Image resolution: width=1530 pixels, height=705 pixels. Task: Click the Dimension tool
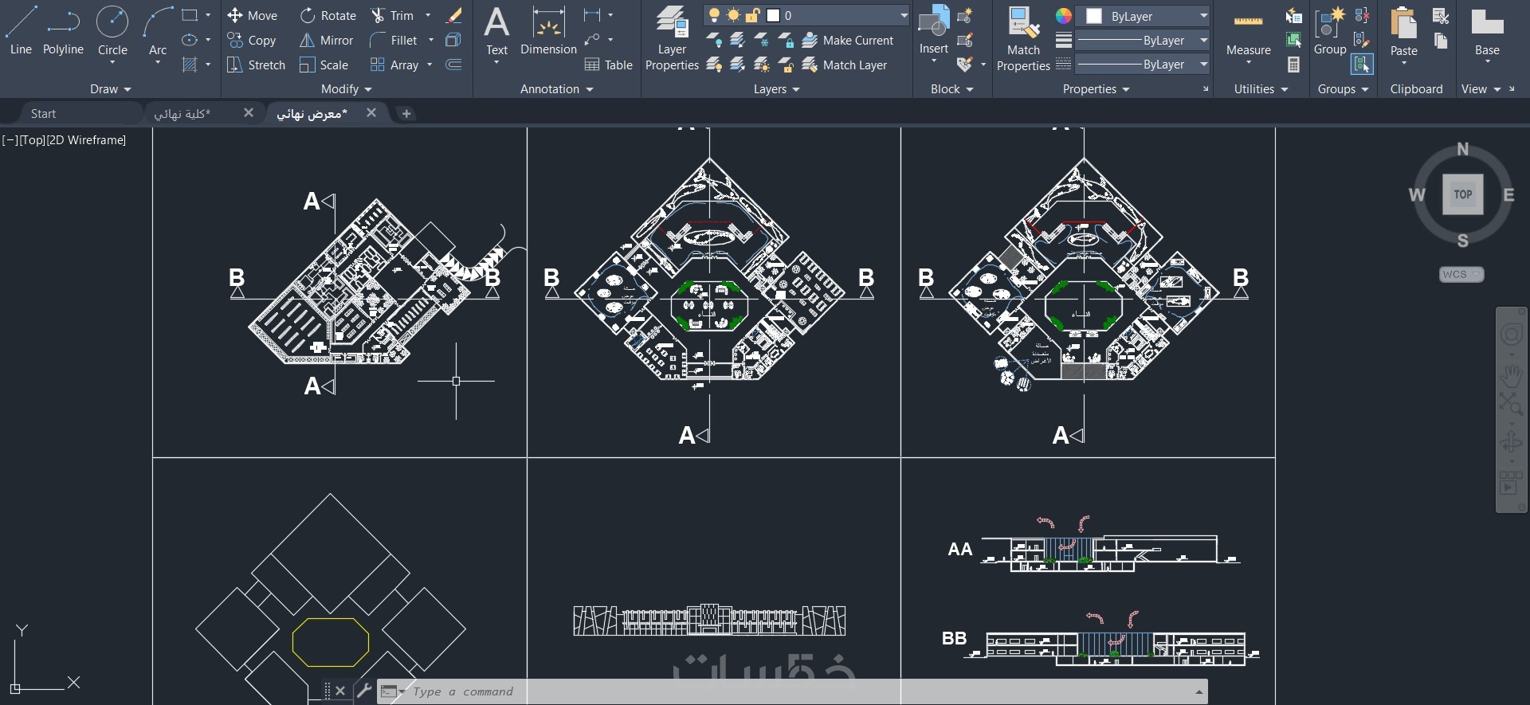click(548, 32)
